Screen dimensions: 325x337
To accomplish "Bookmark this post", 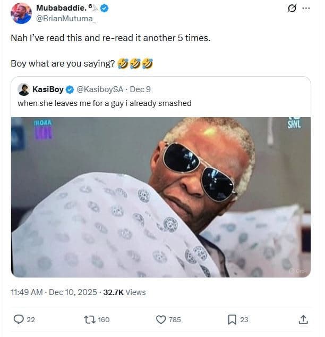I will [232, 319].
